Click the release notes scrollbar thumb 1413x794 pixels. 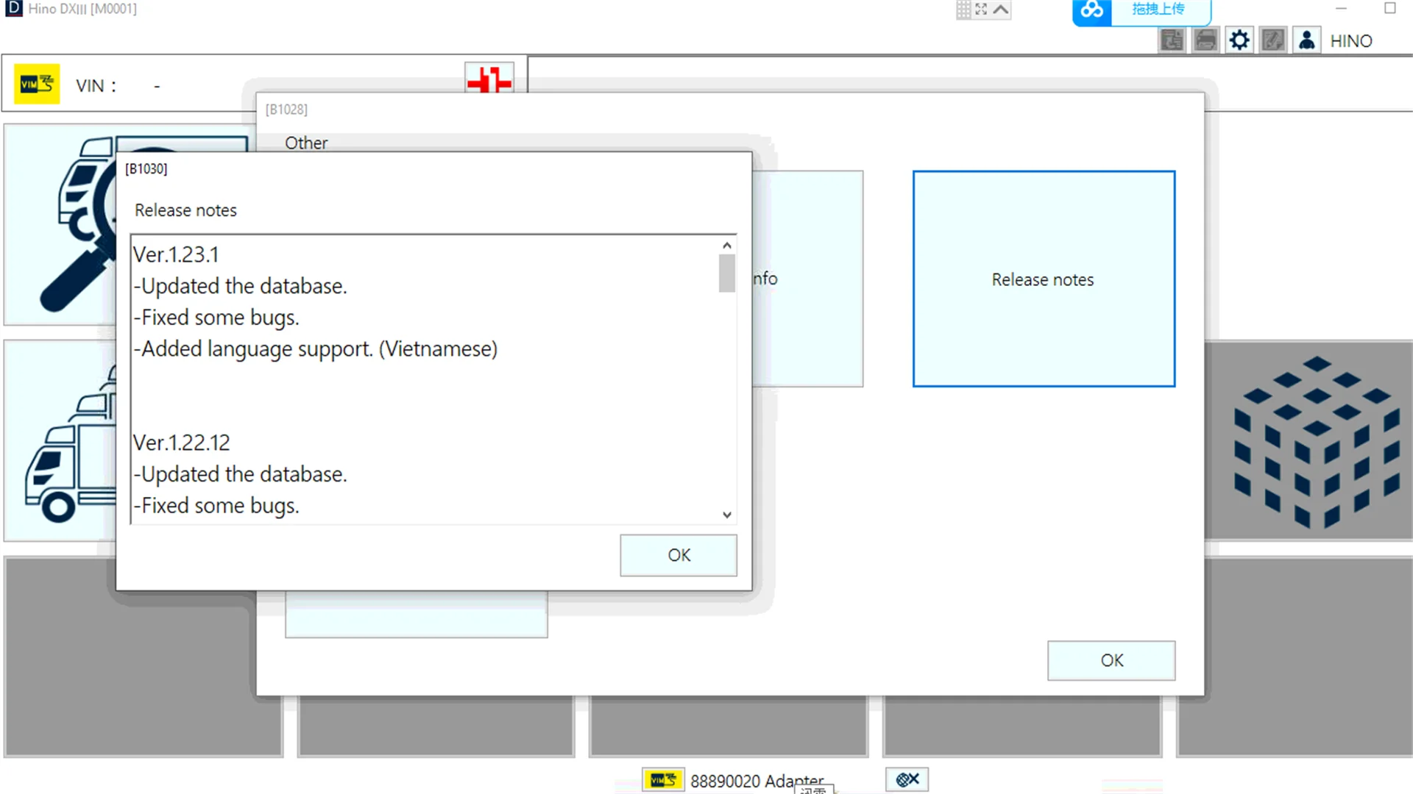point(727,273)
